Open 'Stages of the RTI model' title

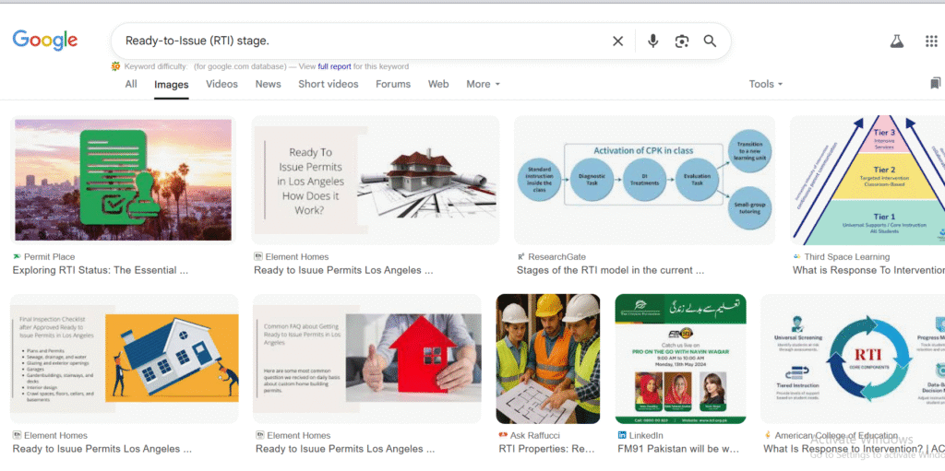pos(611,270)
